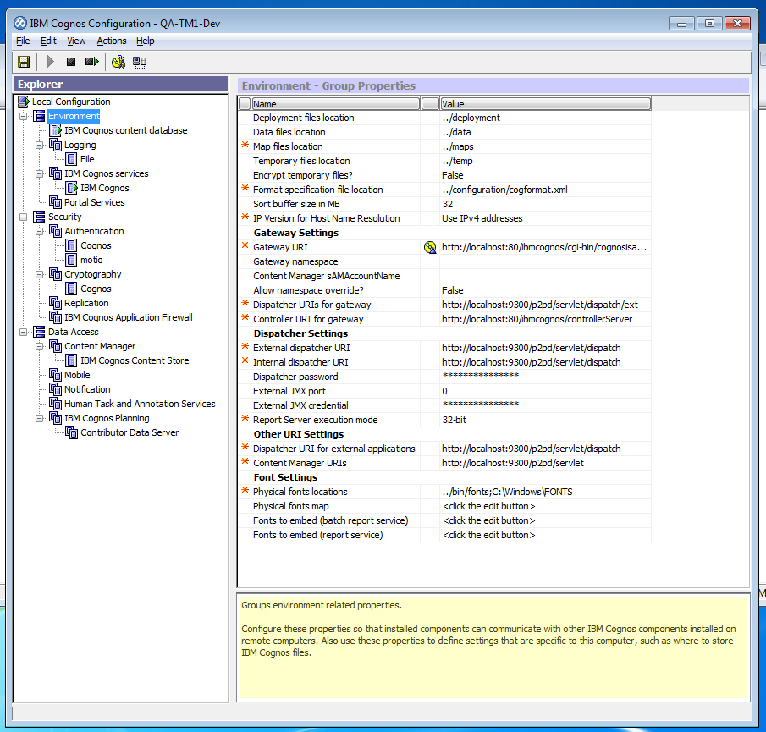Click the IBM Cognos Application Firewall icon
766x732 pixels.
tap(56, 317)
